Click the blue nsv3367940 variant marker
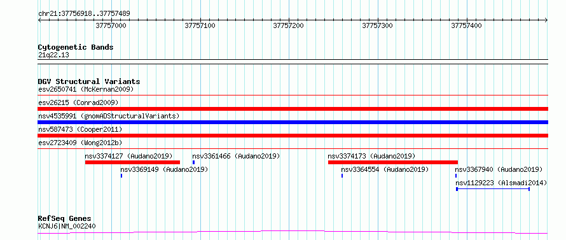Image resolution: width=566 pixels, height=240 pixels. pos(456,176)
